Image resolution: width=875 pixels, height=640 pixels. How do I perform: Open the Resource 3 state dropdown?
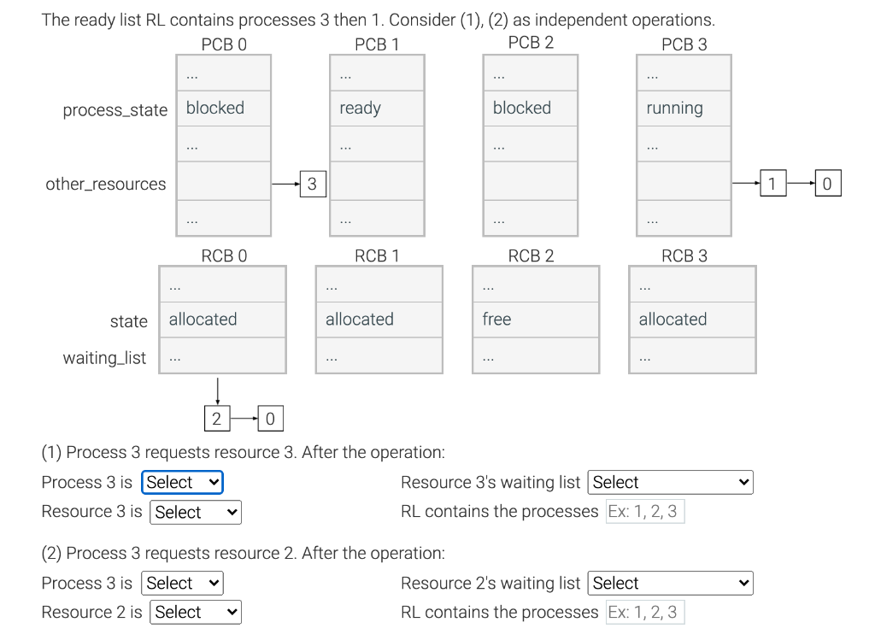pyautogui.click(x=195, y=512)
